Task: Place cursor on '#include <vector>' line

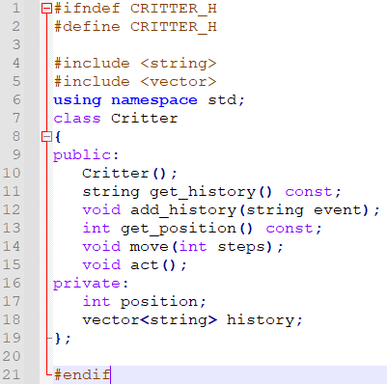Action: click(135, 82)
